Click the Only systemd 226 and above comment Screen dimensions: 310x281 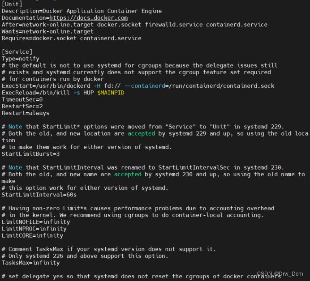point(85,256)
